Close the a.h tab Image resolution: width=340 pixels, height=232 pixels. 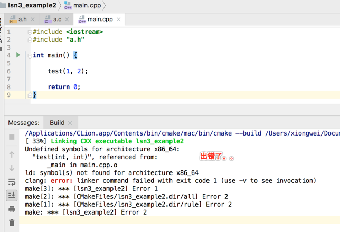33,20
